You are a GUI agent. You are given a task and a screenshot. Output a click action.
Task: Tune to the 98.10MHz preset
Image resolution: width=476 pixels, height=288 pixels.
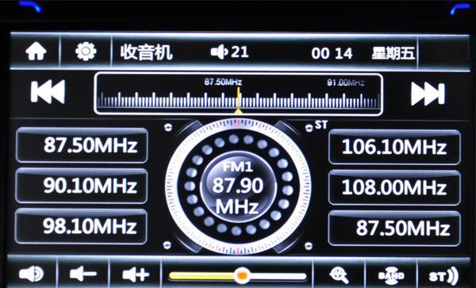pyautogui.click(x=81, y=226)
